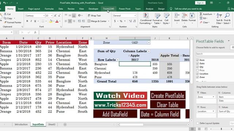Open Zone field dropdown in Filters area
The image size is (234, 131).
tap(214, 97)
